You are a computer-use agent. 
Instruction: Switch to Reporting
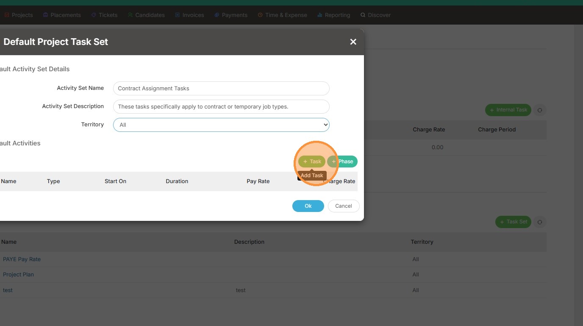pos(334,15)
